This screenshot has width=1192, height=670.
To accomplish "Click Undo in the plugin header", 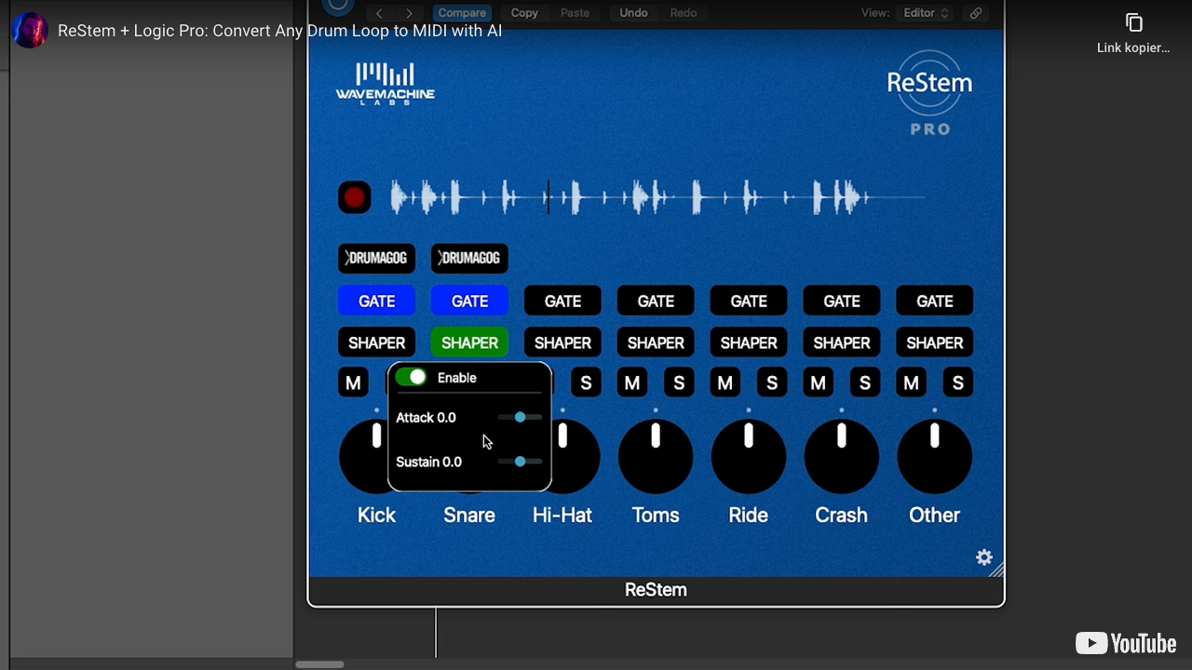I will click(x=633, y=13).
